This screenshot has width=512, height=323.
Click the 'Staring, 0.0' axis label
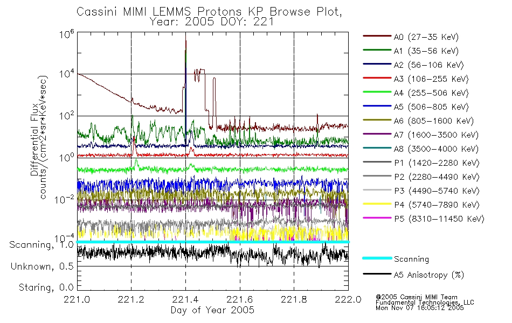[46, 287]
